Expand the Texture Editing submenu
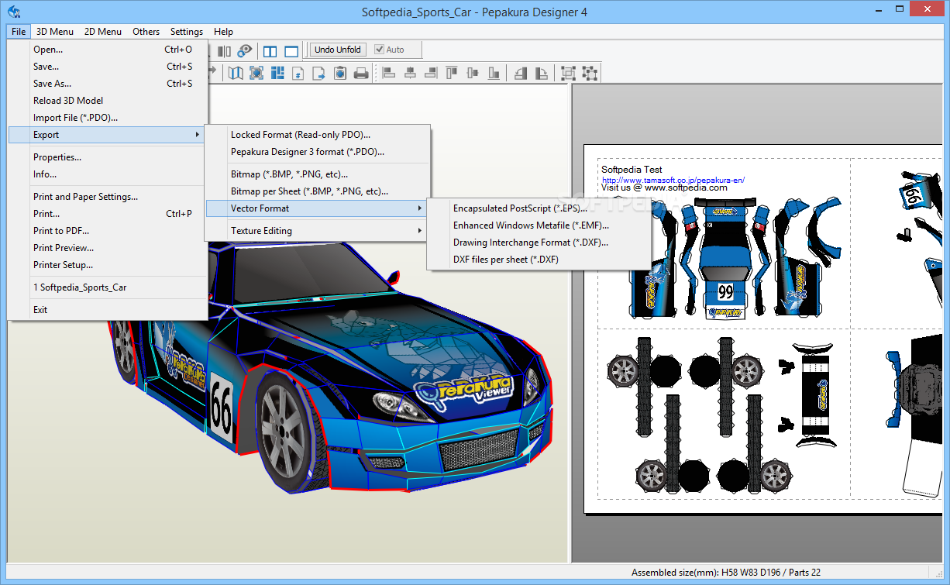This screenshot has height=585, width=950. click(317, 231)
